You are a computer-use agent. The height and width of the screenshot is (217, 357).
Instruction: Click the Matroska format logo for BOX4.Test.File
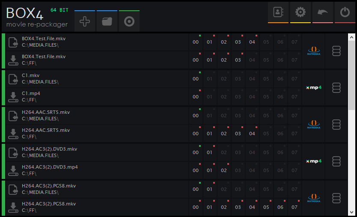point(313,51)
